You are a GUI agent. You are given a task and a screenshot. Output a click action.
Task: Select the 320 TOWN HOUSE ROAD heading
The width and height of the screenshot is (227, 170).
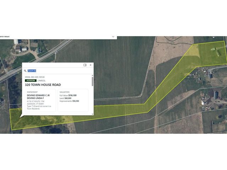[x=43, y=85]
